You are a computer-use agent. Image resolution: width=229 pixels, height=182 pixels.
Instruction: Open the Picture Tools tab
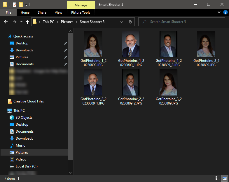(81, 12)
